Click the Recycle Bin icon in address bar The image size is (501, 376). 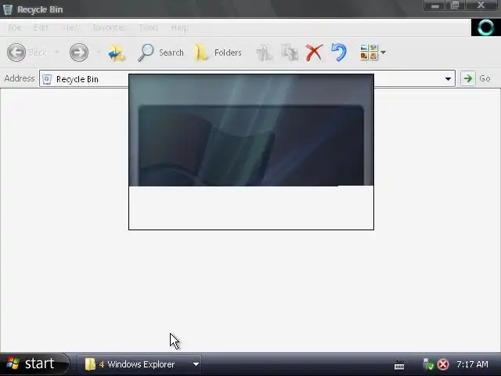point(47,79)
